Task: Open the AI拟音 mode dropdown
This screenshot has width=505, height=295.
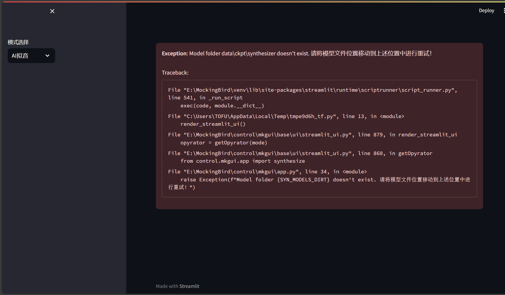Action: [31, 56]
